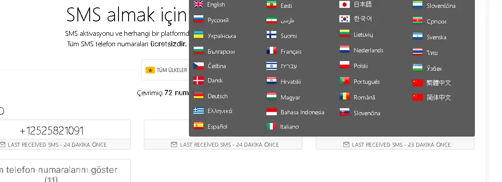Viewport: 502px width, 182px height.
Task: Click the Czech flag beside Čeština
Action: 199,66
